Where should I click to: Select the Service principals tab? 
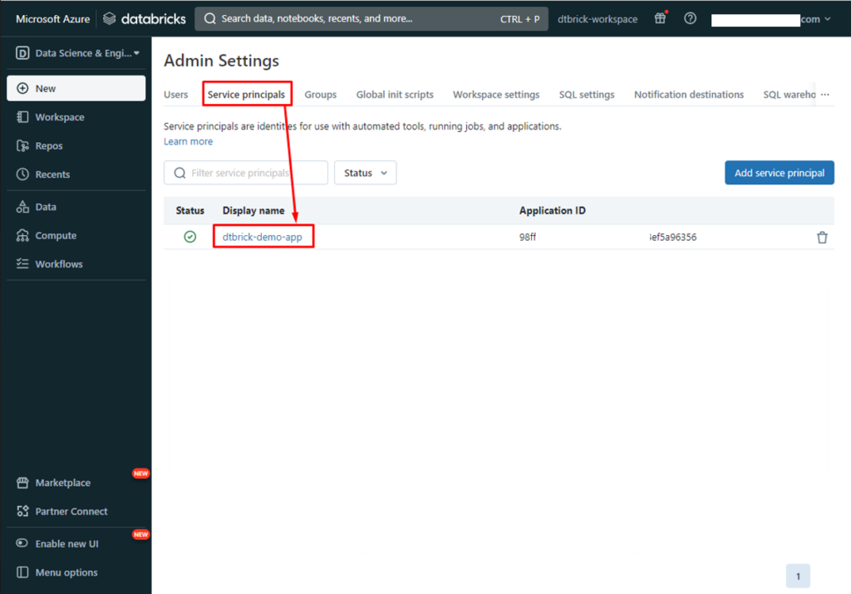(246, 95)
